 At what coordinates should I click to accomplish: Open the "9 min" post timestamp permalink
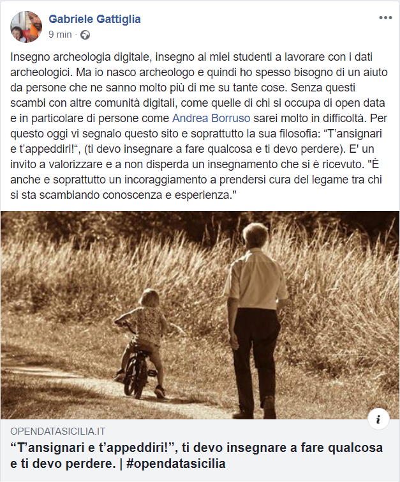[60, 35]
